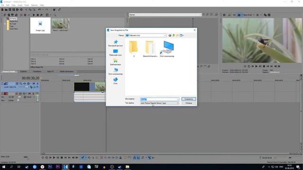Toggle Automatic Crossfades in timeline toolbar
Screen dimensions: 303x170
(138, 158)
